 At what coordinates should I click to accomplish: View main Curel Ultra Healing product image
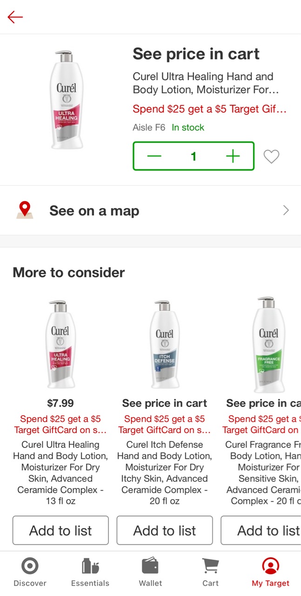point(67,100)
